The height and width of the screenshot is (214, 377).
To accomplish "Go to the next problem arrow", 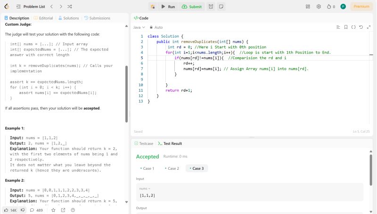I will tap(61, 7).
